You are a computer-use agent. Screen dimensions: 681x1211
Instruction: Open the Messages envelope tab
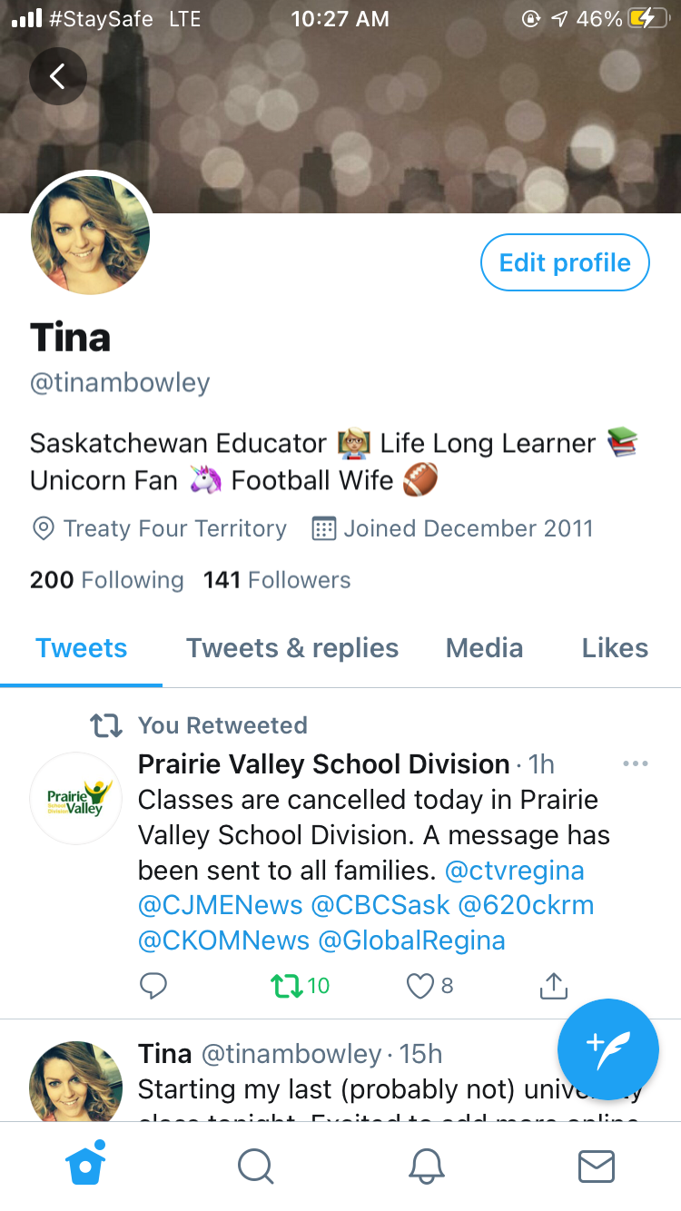[x=596, y=1166]
